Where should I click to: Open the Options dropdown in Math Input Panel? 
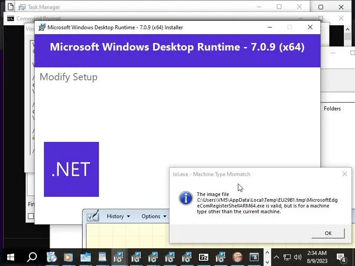tap(154, 216)
